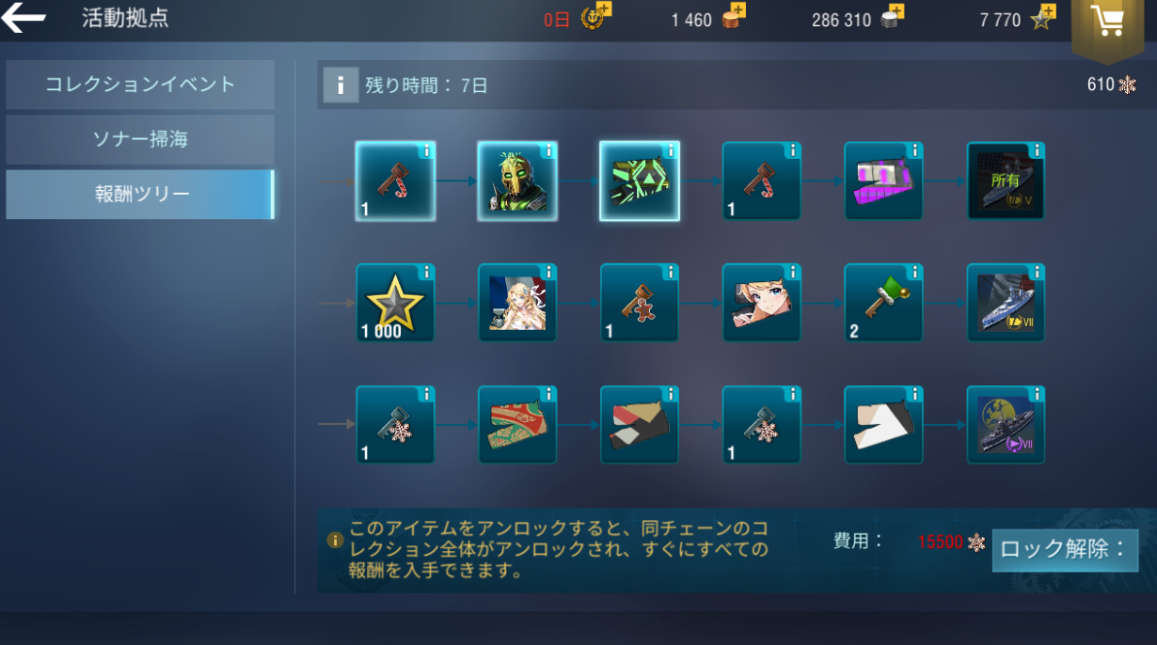Select the green hammer reward with 2
This screenshot has height=645, width=1157.
click(x=884, y=303)
